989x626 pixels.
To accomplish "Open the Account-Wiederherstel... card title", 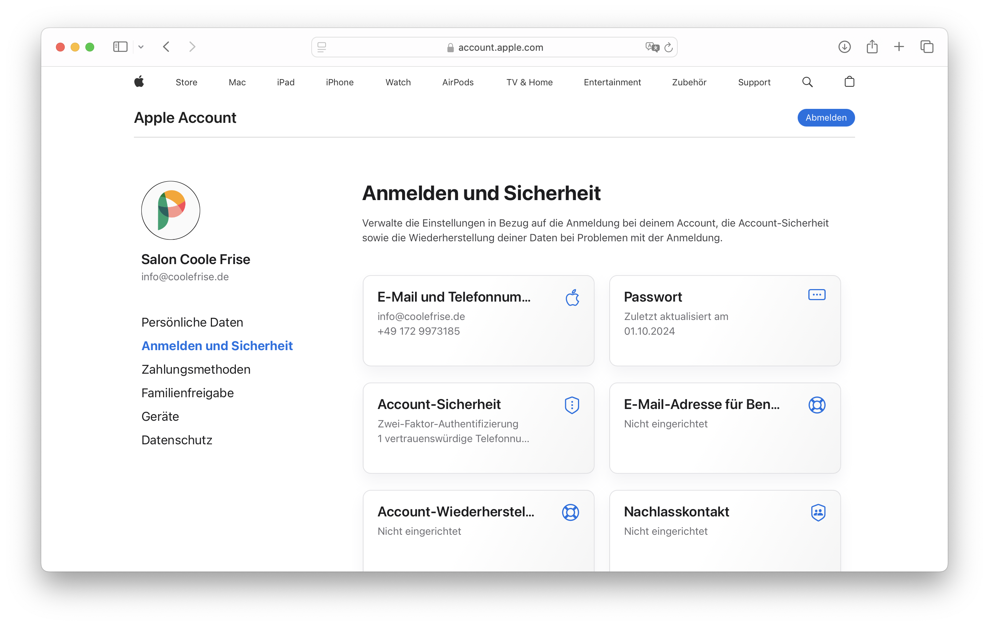I will [x=455, y=512].
